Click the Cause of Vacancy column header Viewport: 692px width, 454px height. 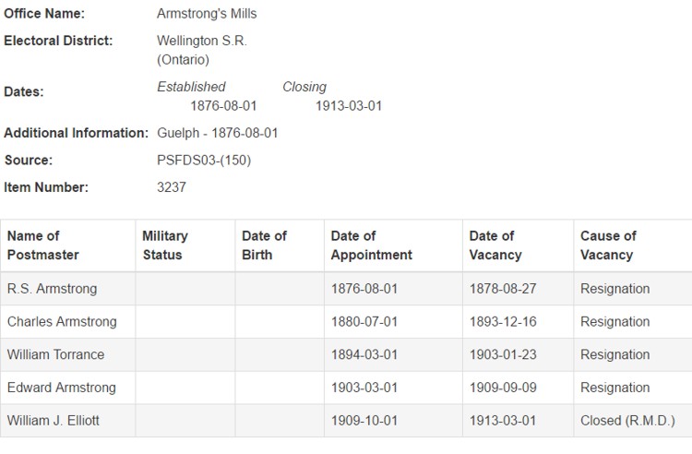(x=608, y=245)
